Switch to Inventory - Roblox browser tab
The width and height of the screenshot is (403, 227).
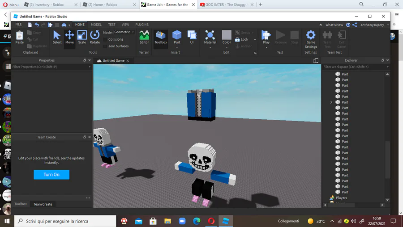[x=47, y=4]
